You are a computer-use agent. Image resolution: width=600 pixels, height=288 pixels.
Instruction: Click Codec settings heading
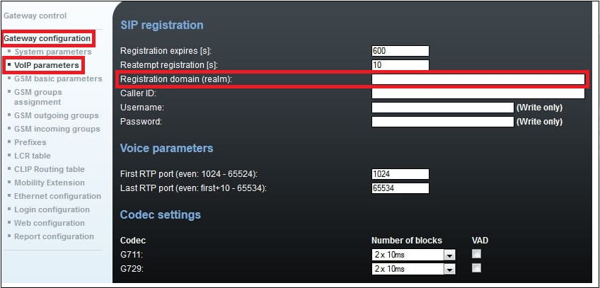(x=161, y=215)
